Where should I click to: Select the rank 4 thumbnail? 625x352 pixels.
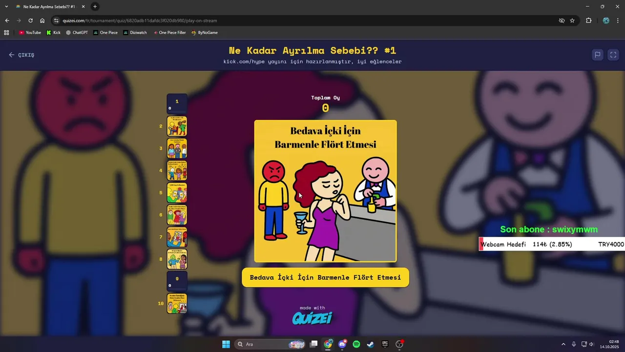click(177, 171)
